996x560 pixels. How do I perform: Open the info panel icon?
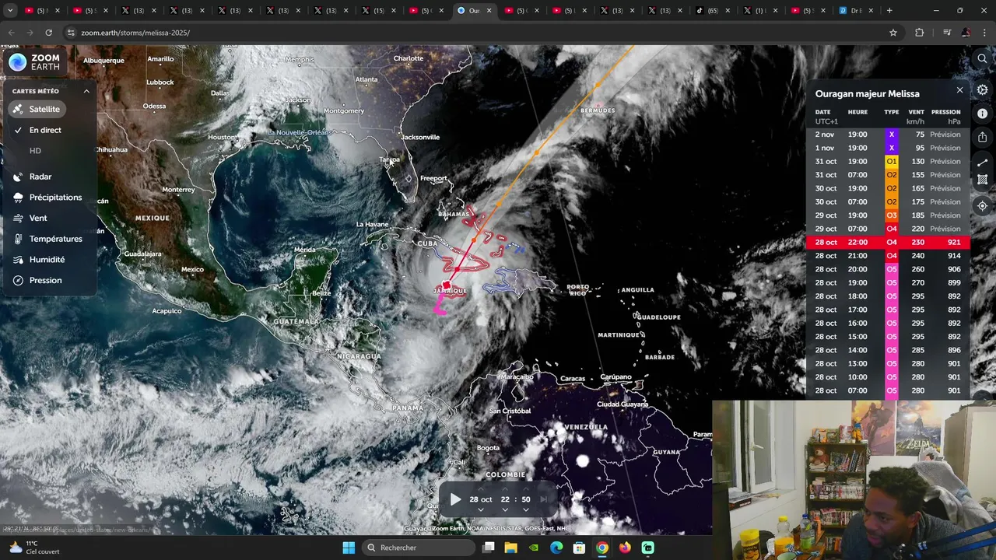[983, 114]
